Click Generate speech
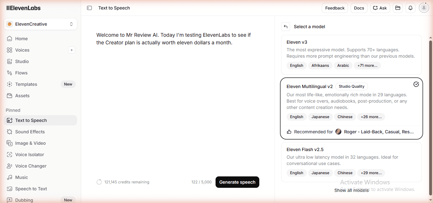The width and height of the screenshot is (433, 203). pos(237,182)
